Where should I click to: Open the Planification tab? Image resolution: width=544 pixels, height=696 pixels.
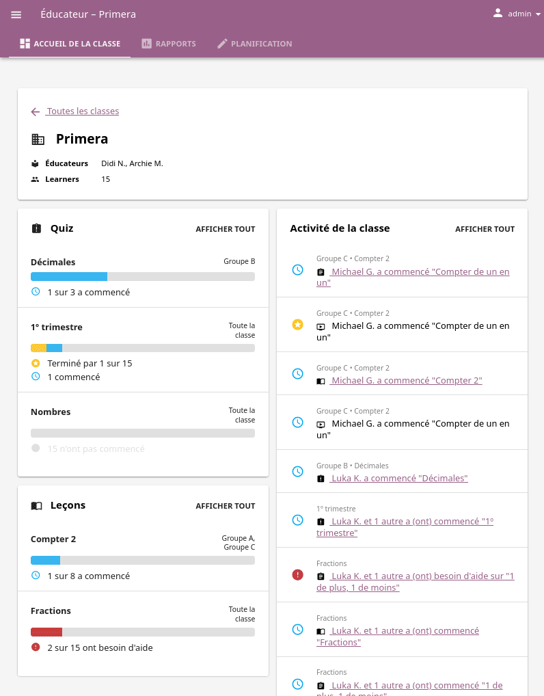click(x=255, y=44)
